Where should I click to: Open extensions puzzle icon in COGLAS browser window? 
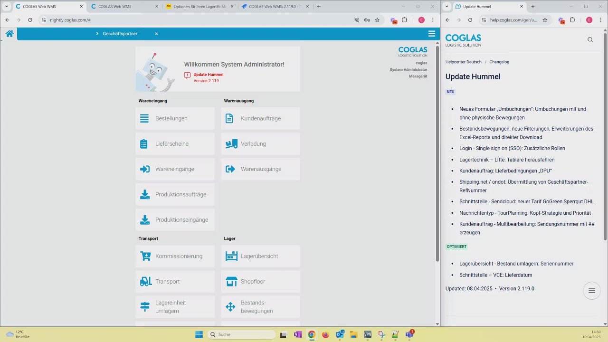click(x=405, y=20)
